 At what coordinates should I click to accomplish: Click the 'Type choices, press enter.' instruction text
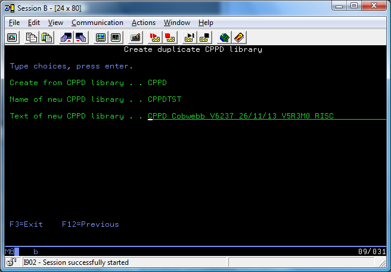click(x=72, y=66)
